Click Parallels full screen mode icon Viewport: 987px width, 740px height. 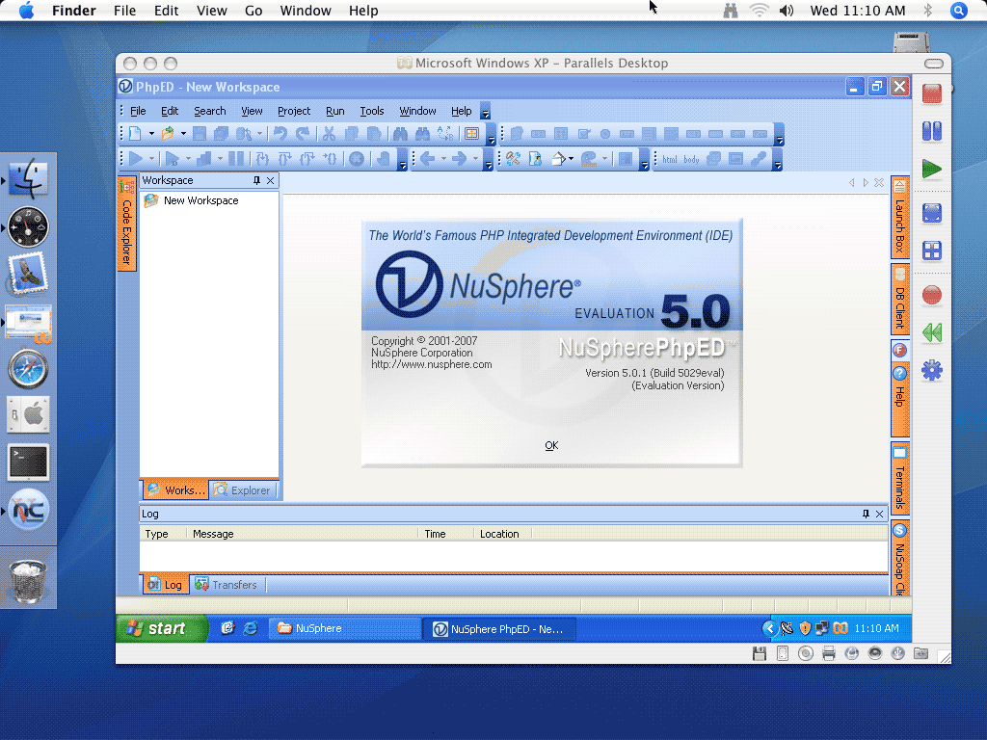[x=932, y=213]
